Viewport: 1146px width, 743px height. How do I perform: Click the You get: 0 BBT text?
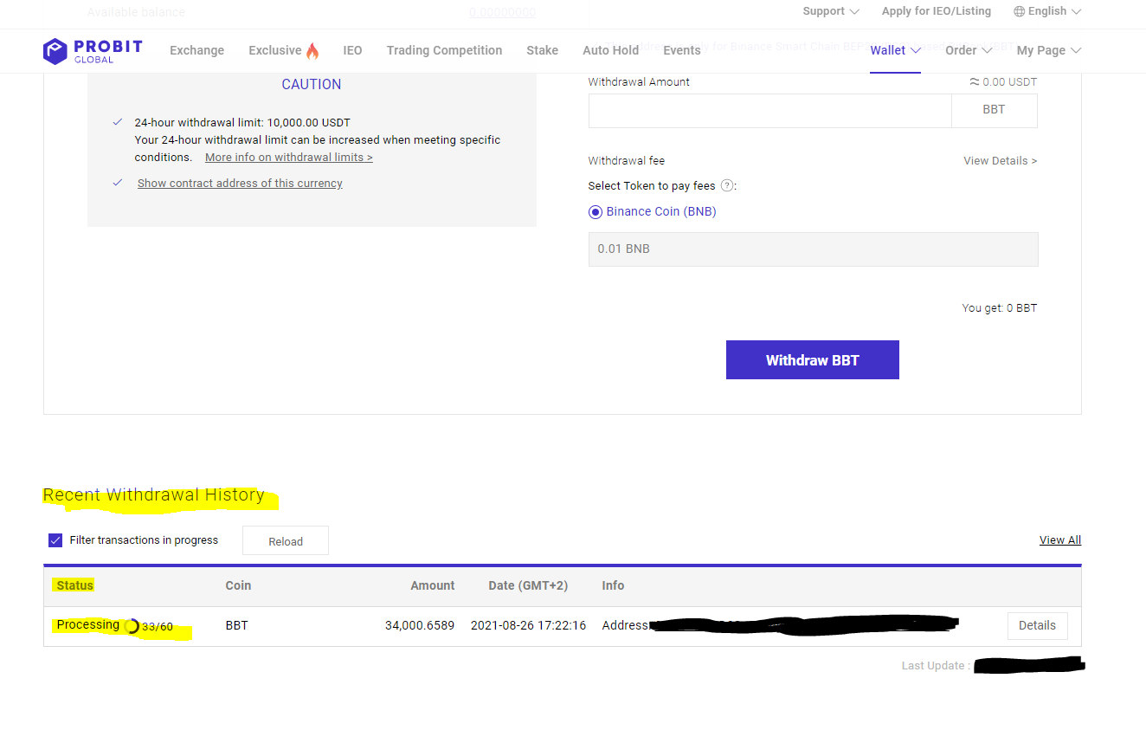(1000, 308)
